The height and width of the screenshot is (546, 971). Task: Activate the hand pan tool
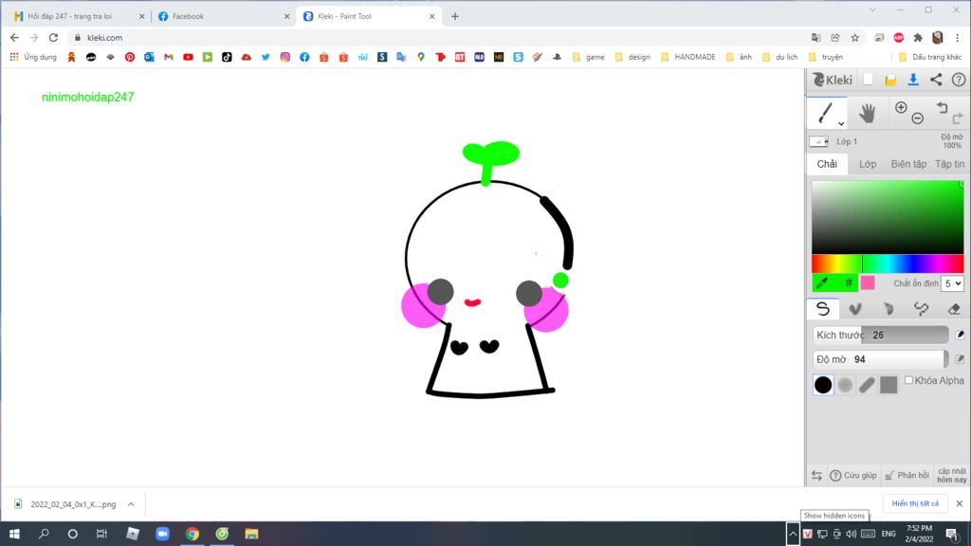pyautogui.click(x=867, y=114)
